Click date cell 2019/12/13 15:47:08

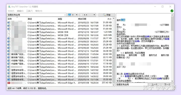(x=88, y=51)
